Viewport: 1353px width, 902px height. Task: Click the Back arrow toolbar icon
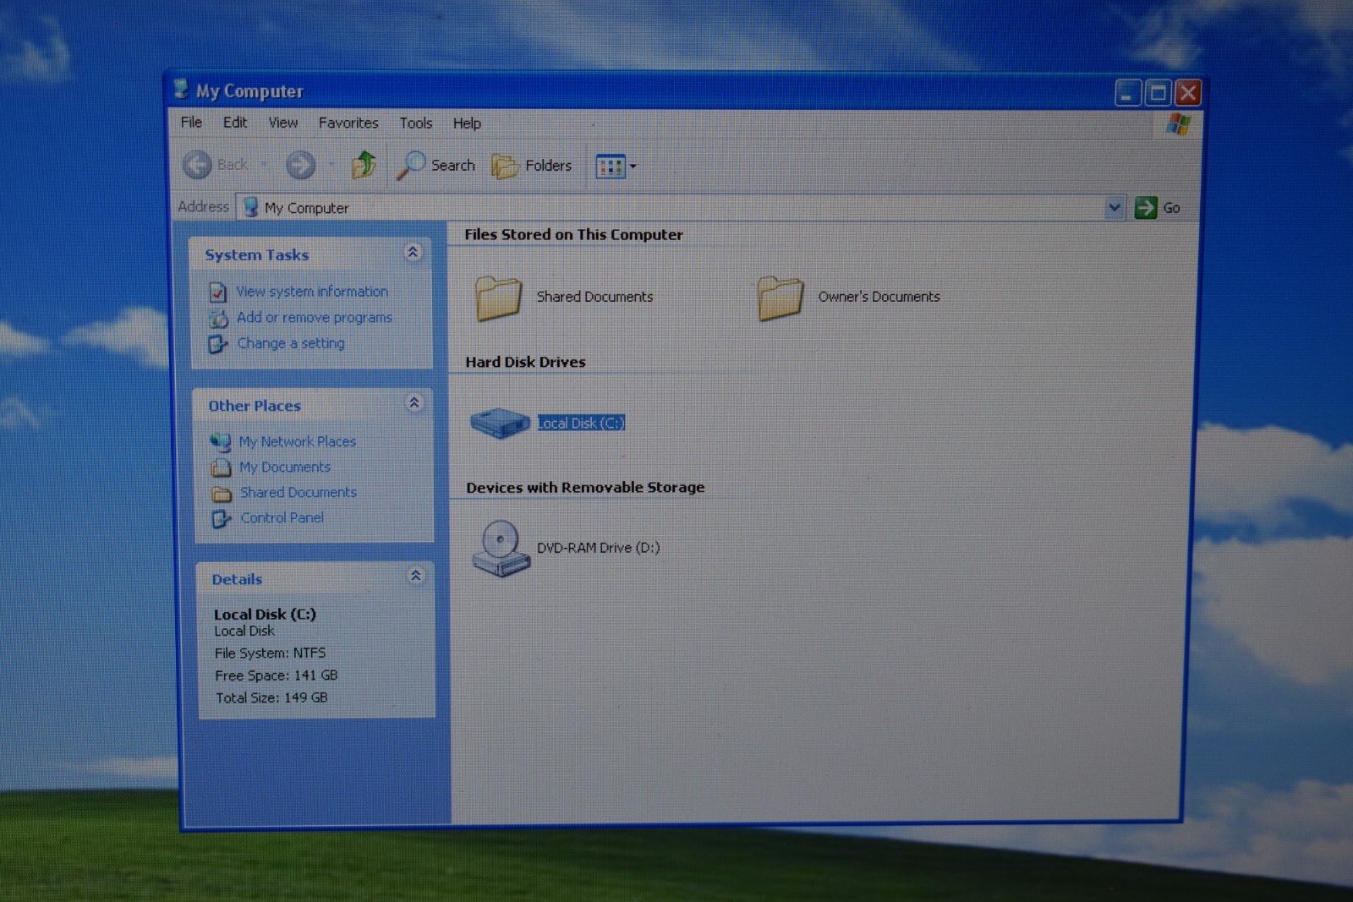197,164
